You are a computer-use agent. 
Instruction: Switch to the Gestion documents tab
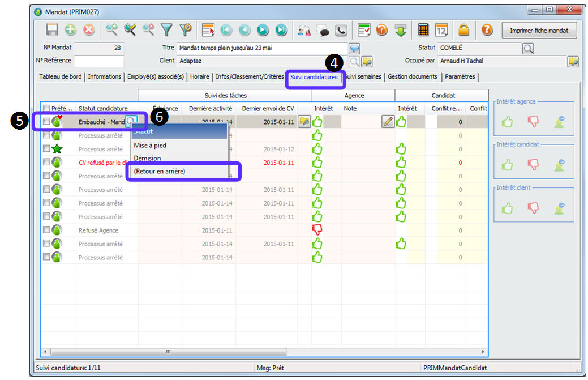(x=414, y=77)
